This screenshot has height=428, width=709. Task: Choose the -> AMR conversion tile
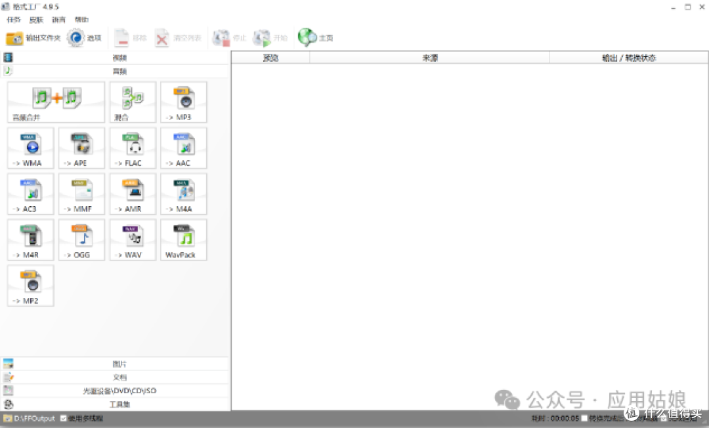pyautogui.click(x=133, y=194)
